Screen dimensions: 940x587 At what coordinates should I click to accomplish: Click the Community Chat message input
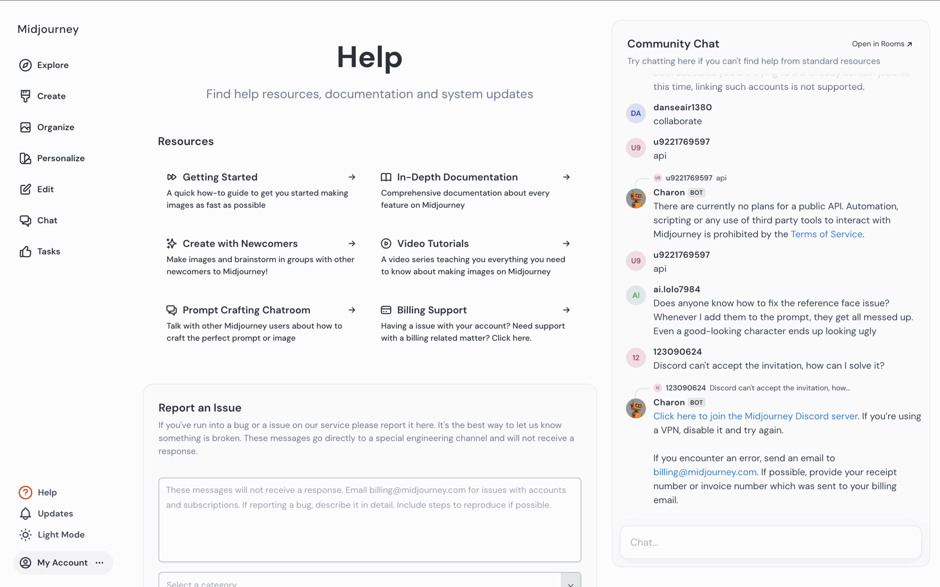(x=771, y=542)
